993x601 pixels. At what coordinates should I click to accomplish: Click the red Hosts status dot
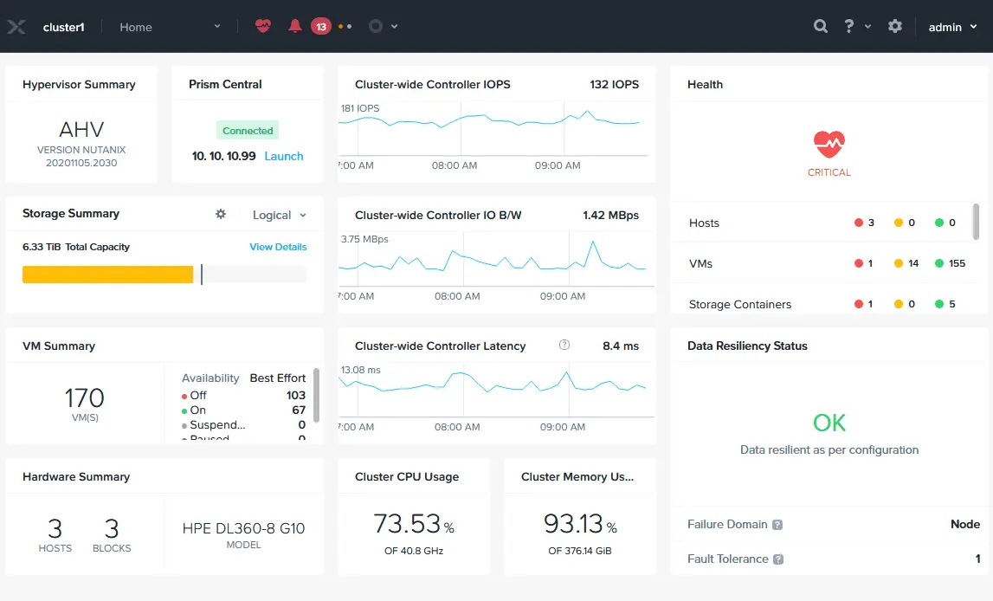[859, 223]
